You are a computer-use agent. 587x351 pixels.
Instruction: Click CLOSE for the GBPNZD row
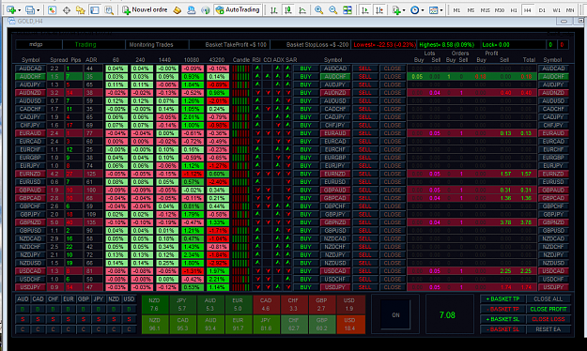coord(393,222)
